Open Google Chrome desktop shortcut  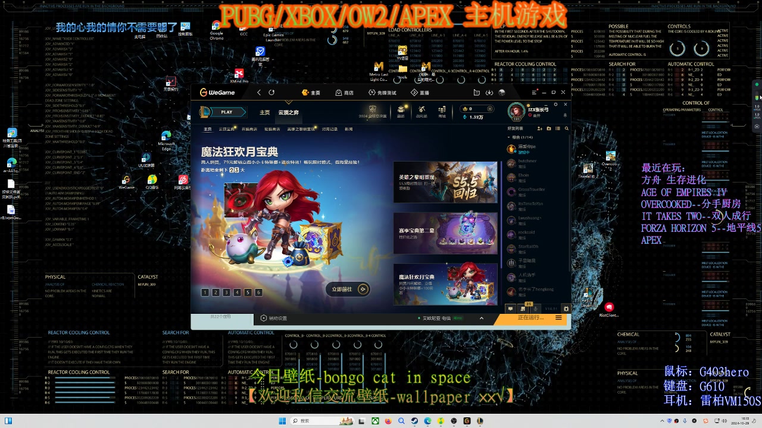[x=217, y=31]
